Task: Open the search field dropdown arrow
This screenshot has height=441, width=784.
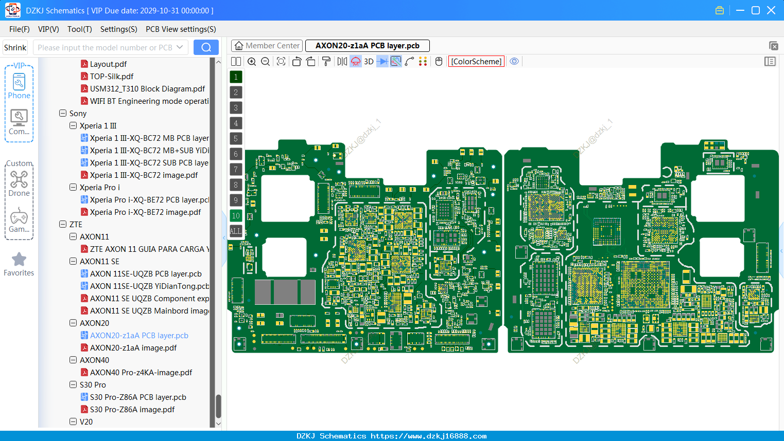Action: click(x=180, y=47)
